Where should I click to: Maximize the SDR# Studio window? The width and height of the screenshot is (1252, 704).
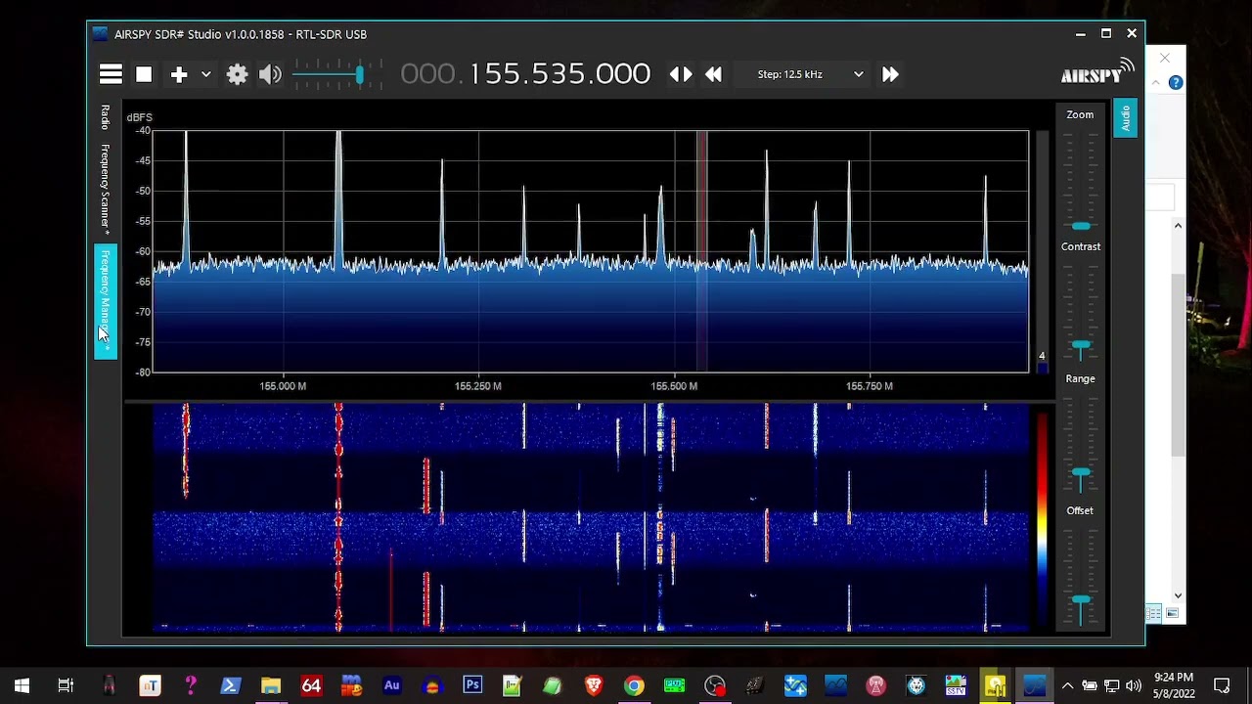[1105, 34]
